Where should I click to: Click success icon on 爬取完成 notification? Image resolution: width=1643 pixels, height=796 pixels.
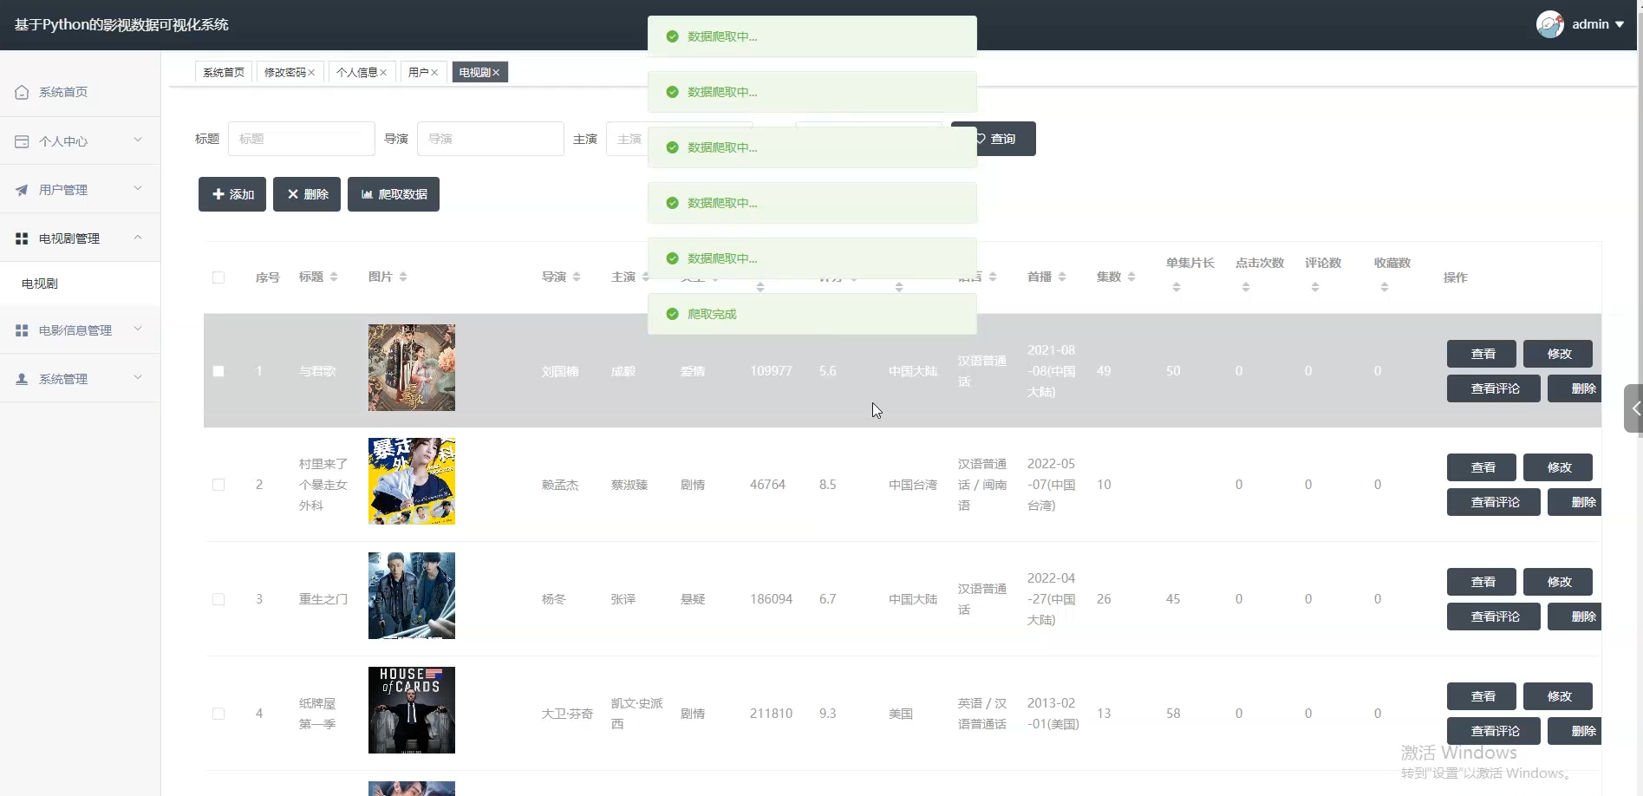coord(672,314)
